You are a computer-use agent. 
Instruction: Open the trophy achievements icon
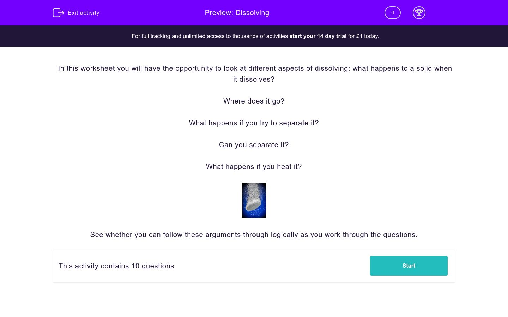(419, 13)
